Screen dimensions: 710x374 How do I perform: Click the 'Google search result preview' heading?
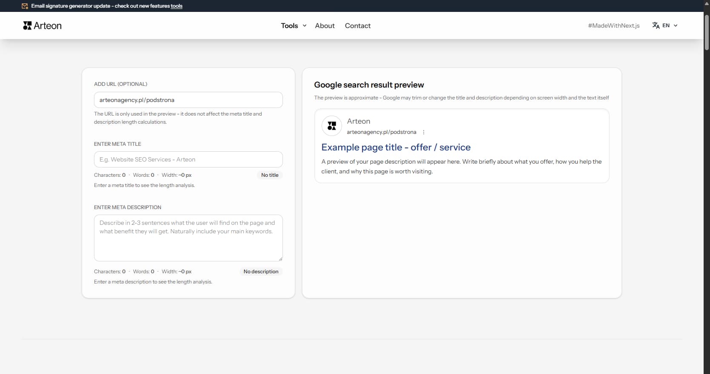click(x=369, y=85)
